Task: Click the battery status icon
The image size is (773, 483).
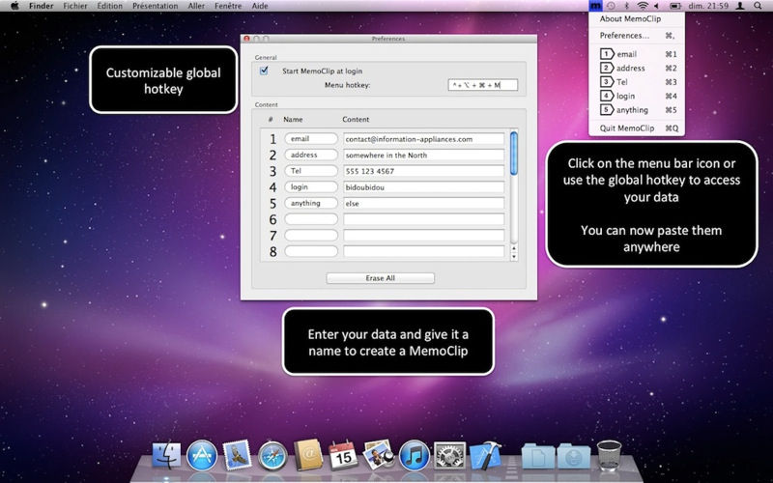Action: pyautogui.click(x=674, y=6)
